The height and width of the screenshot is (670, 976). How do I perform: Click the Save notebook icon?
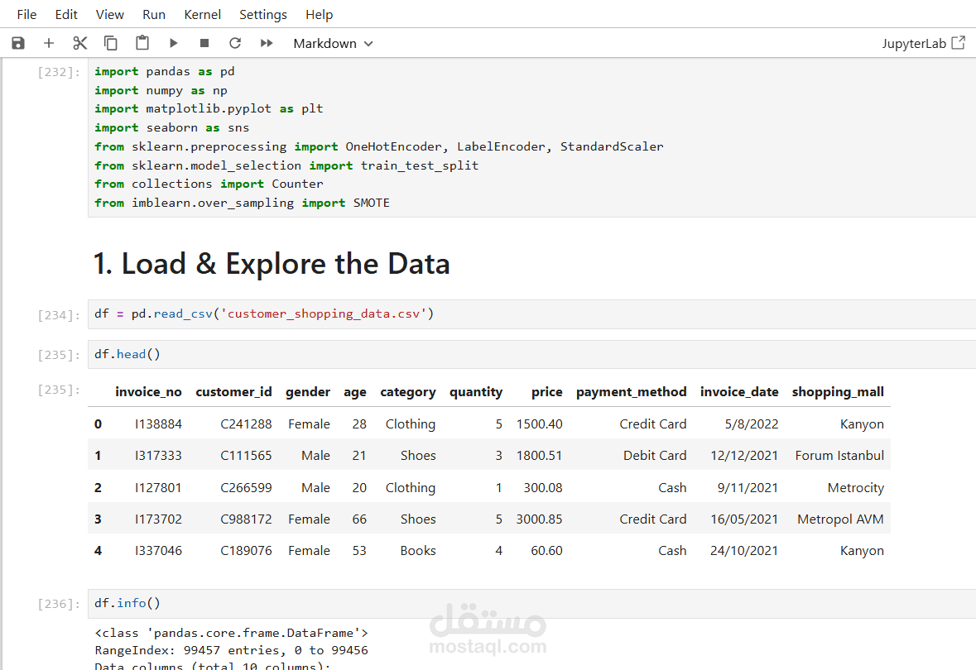pos(18,43)
